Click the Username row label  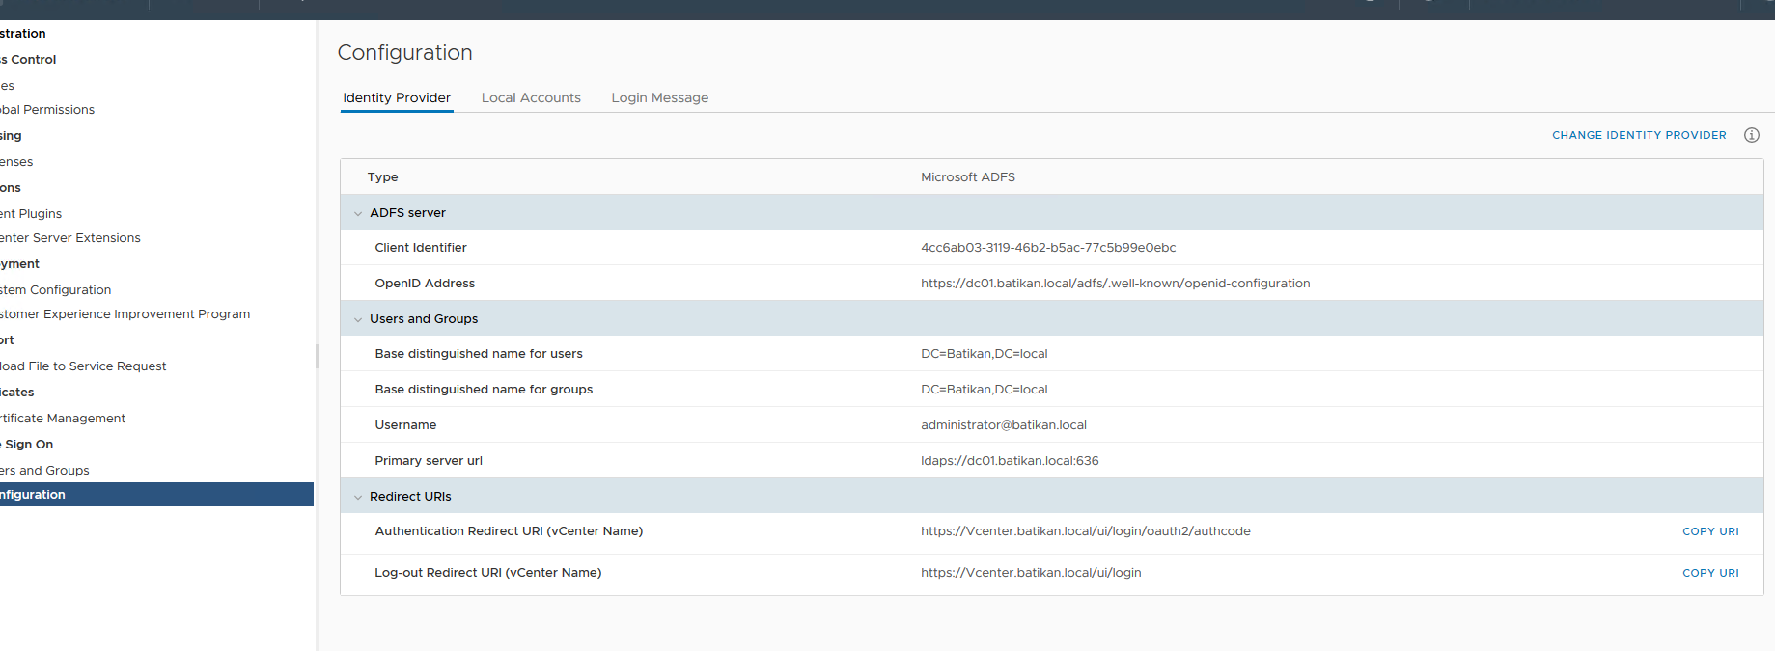(405, 425)
